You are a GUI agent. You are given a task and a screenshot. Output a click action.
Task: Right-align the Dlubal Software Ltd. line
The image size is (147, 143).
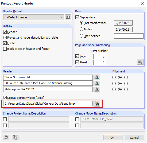[x=126, y=77]
